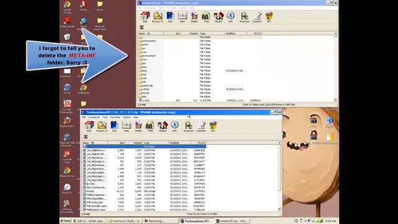The height and width of the screenshot is (224, 398).
Task: Click the Delete icon in the TooManyItems zip window
Action: coord(138,126)
